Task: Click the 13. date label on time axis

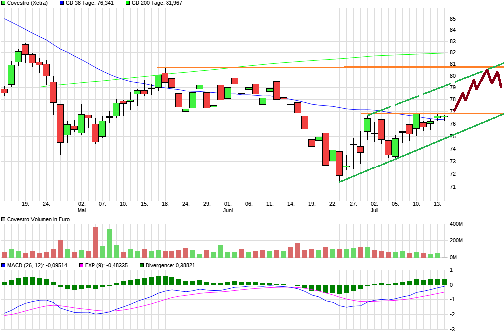Action: [x=437, y=204]
